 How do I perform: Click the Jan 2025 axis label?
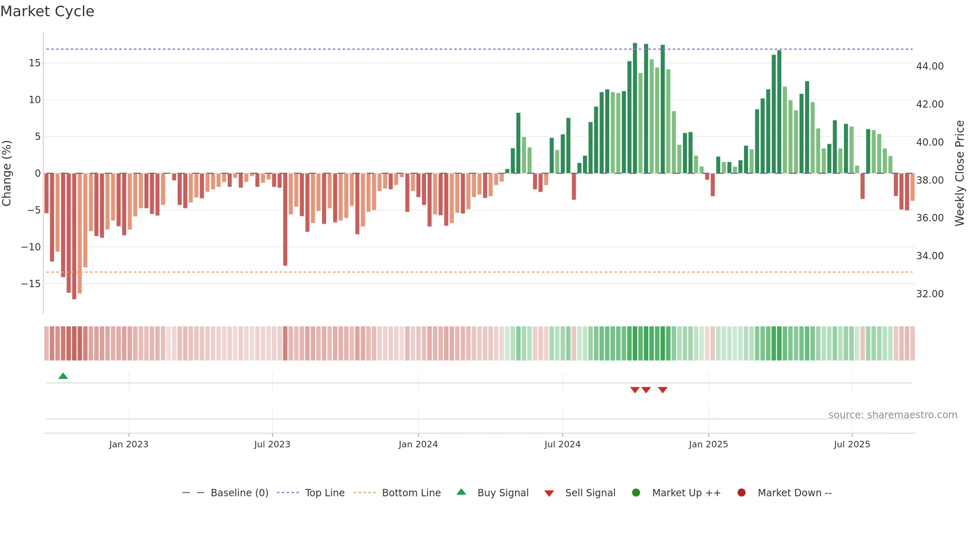708,444
